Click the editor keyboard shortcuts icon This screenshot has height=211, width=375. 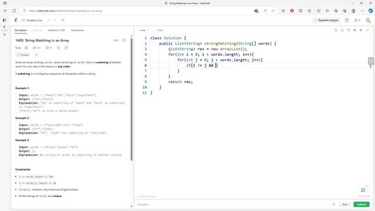(x=354, y=30)
